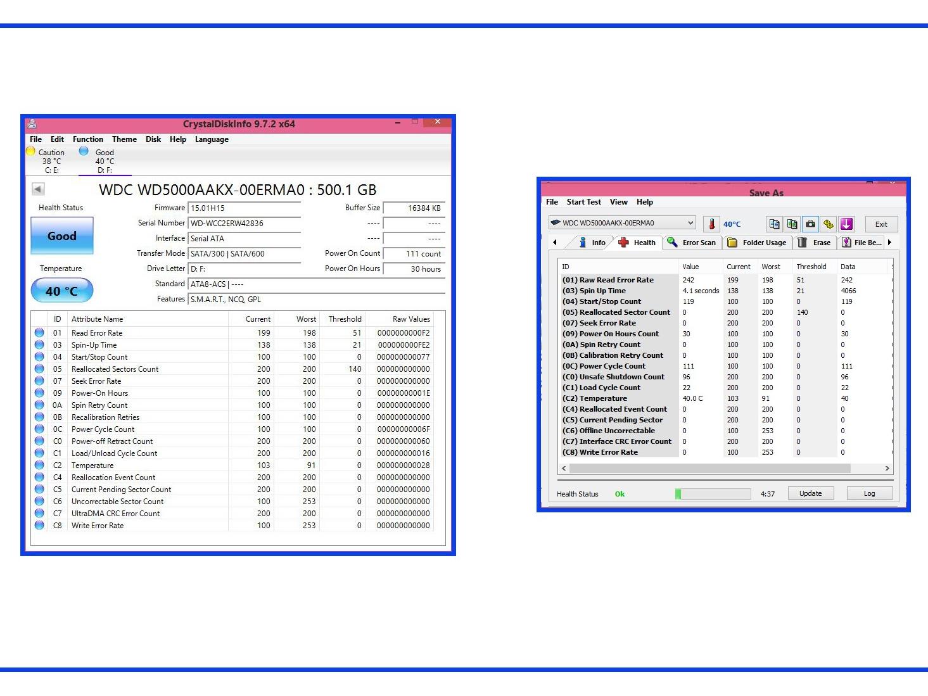Viewport: 928px width, 696px height.
Task: Click the status orb for Reallocated Sectors Count
Action: coord(39,369)
